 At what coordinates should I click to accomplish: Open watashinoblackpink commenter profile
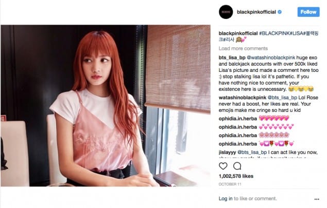[x=243, y=98]
